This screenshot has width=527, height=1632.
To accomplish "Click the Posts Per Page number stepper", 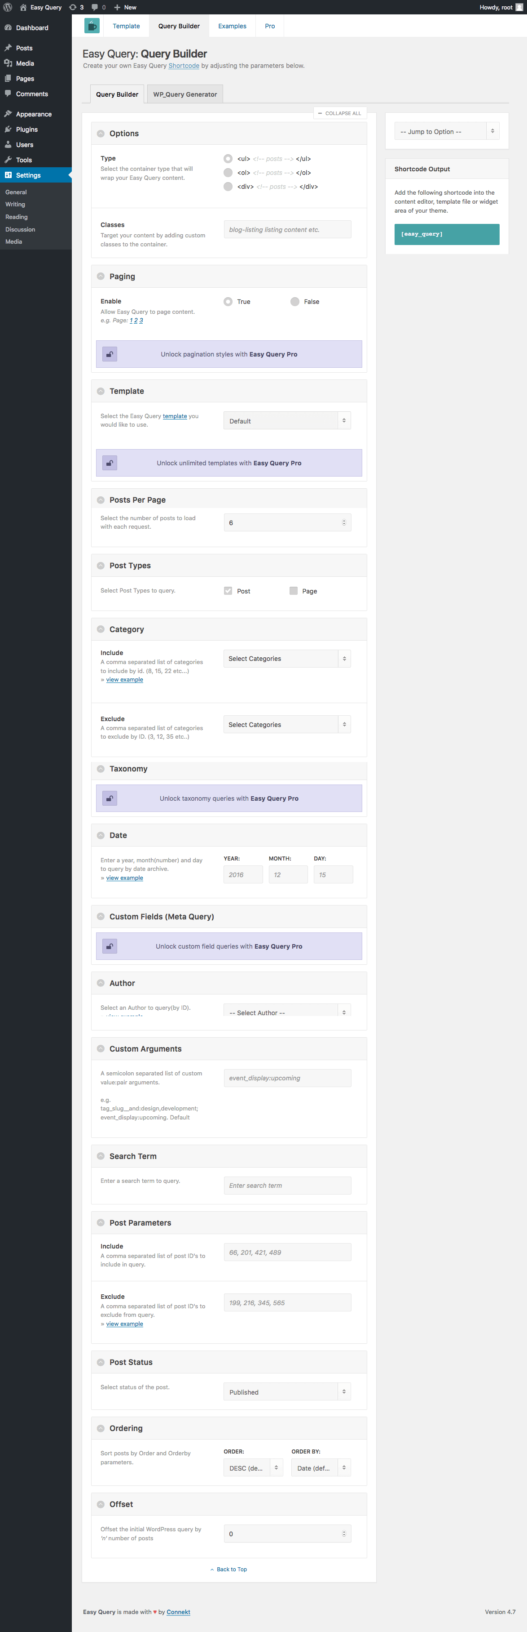I will (x=344, y=523).
